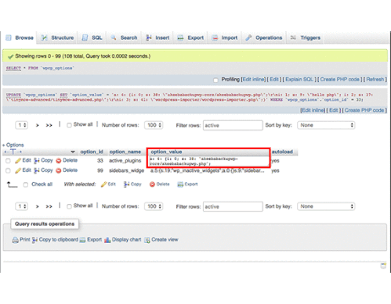This screenshot has width=391, height=304.
Task: Edit the sidebars_widge row
Action: 23,170
